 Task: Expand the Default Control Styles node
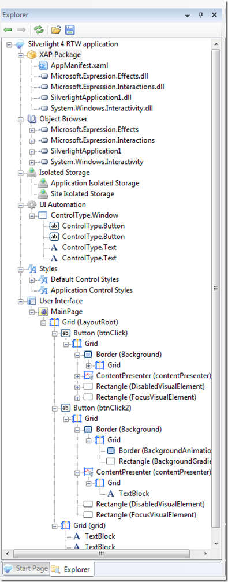pos(32,279)
